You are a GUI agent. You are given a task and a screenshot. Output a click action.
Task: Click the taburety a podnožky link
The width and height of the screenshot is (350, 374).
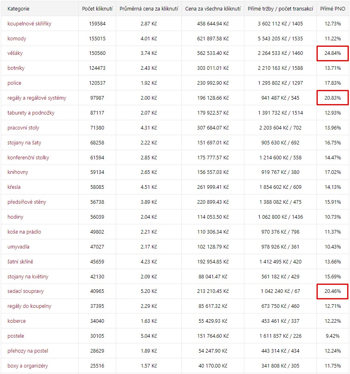point(31,113)
